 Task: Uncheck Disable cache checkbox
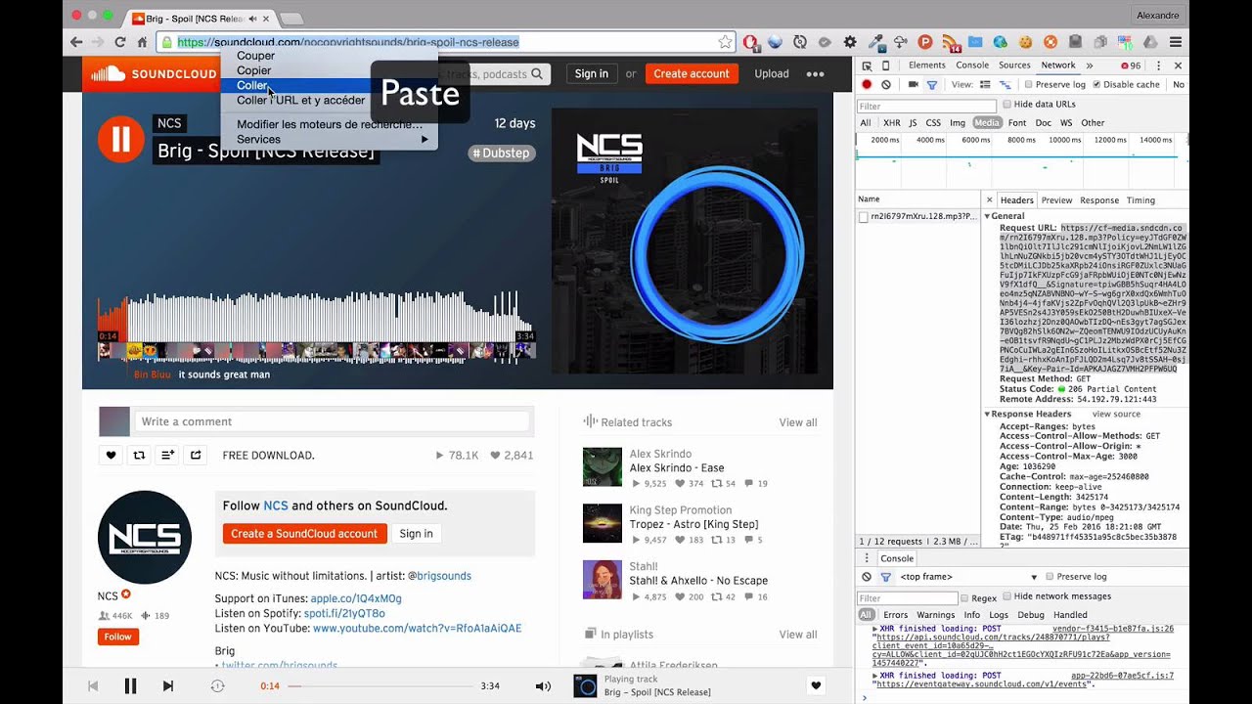coord(1096,85)
